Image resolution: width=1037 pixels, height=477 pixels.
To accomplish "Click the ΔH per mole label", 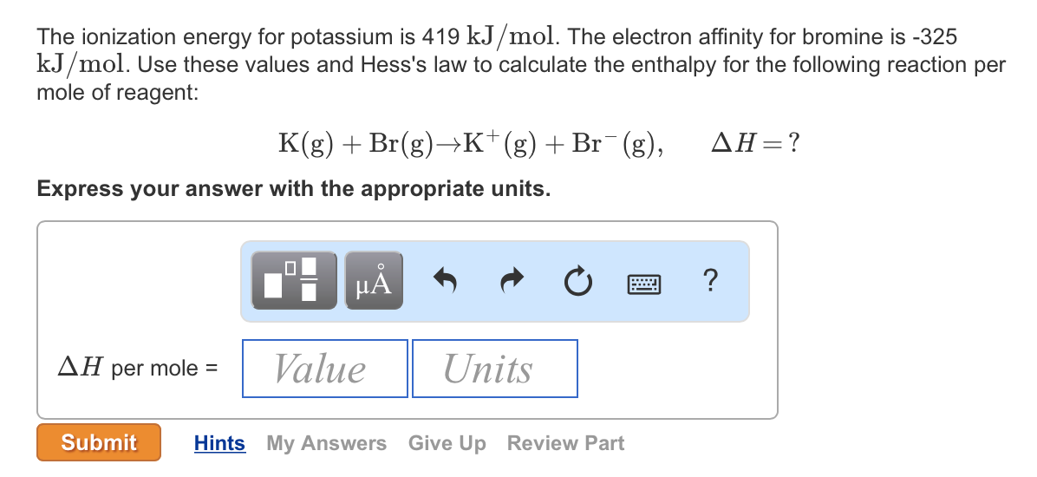I will [138, 367].
